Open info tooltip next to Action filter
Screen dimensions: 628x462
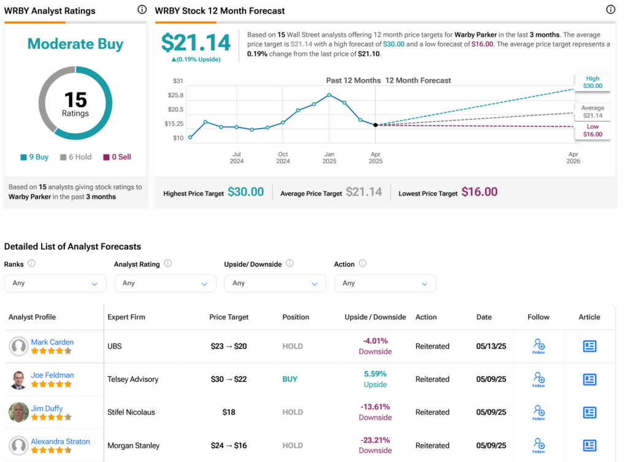coord(362,263)
